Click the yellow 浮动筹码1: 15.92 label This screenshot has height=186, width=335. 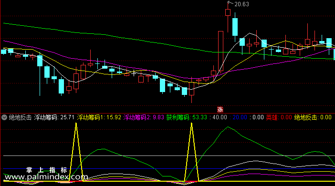(99, 117)
